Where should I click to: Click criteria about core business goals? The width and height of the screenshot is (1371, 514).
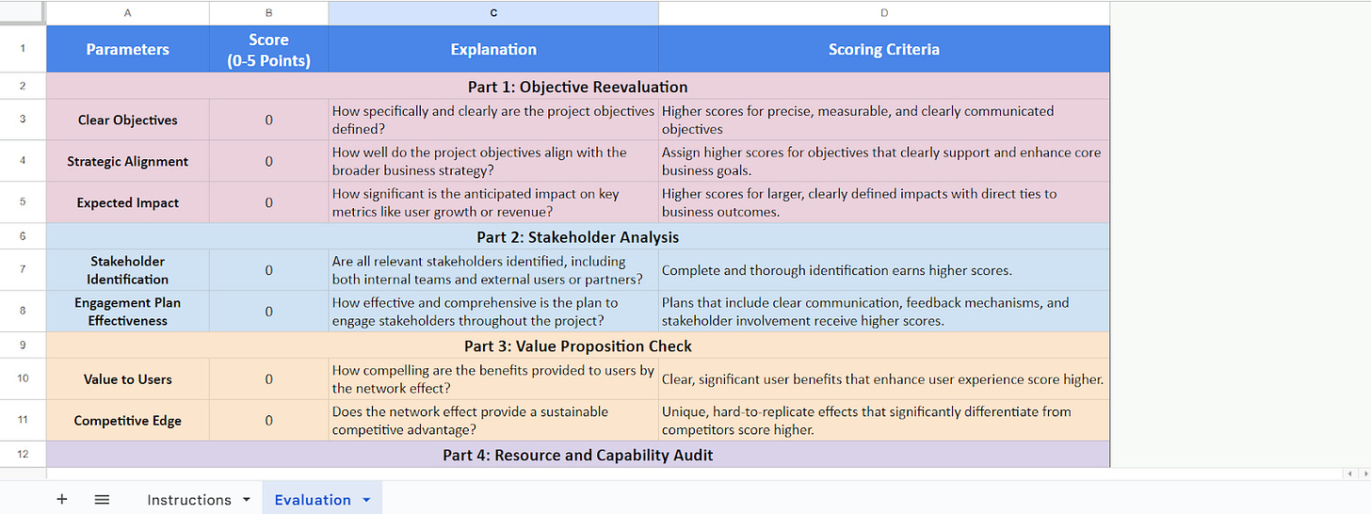(884, 161)
